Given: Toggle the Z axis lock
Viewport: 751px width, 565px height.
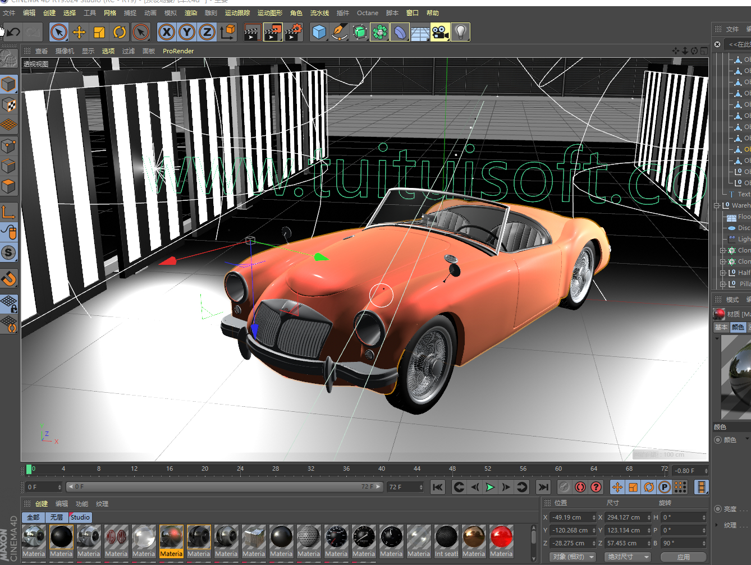Looking at the screenshot, I should [x=207, y=33].
